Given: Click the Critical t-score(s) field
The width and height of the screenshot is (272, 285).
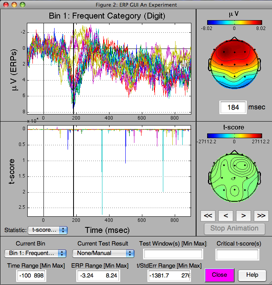Looking at the screenshot, I should coord(237,254).
